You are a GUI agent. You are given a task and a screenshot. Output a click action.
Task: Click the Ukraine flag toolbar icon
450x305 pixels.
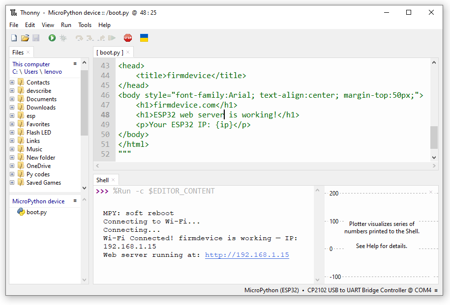click(x=144, y=37)
